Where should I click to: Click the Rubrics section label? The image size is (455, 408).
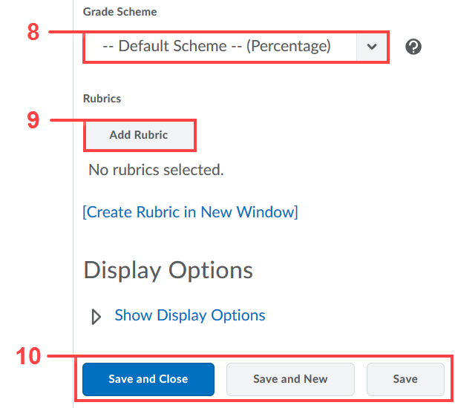click(x=102, y=99)
